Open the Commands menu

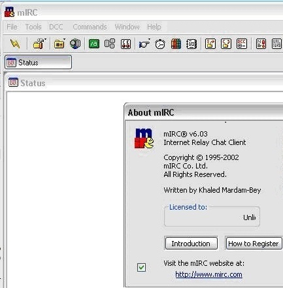point(90,27)
